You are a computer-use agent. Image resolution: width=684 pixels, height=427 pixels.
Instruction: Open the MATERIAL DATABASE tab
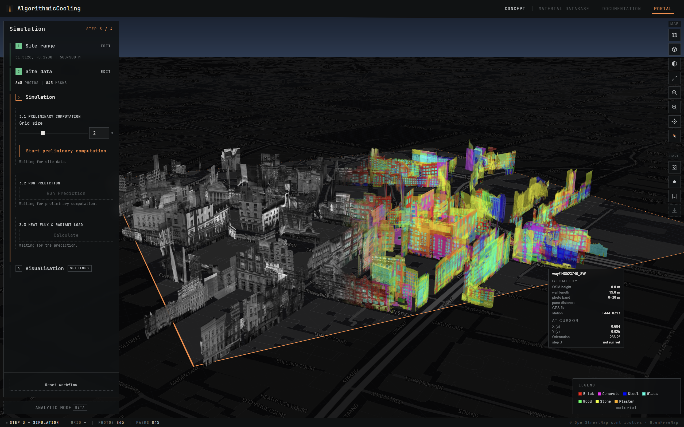(x=563, y=9)
